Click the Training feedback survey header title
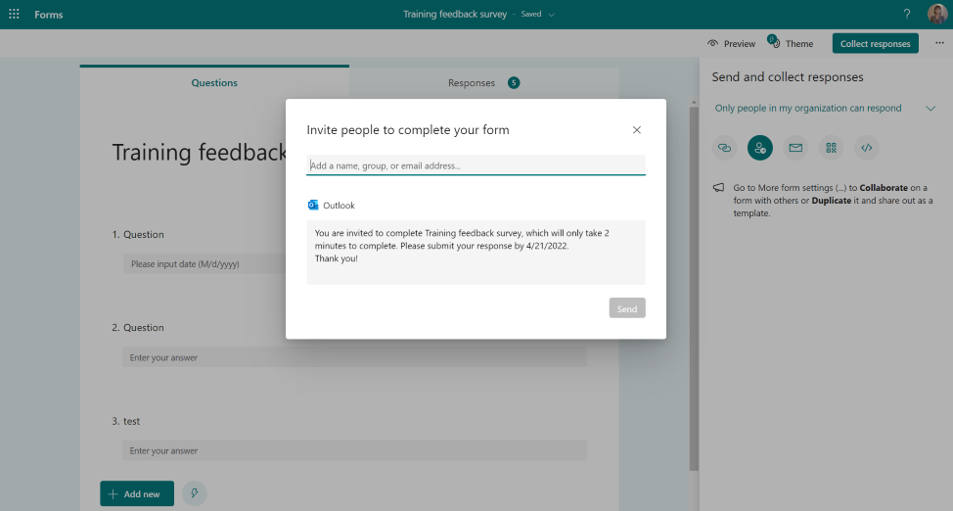The image size is (953, 511). pos(455,14)
